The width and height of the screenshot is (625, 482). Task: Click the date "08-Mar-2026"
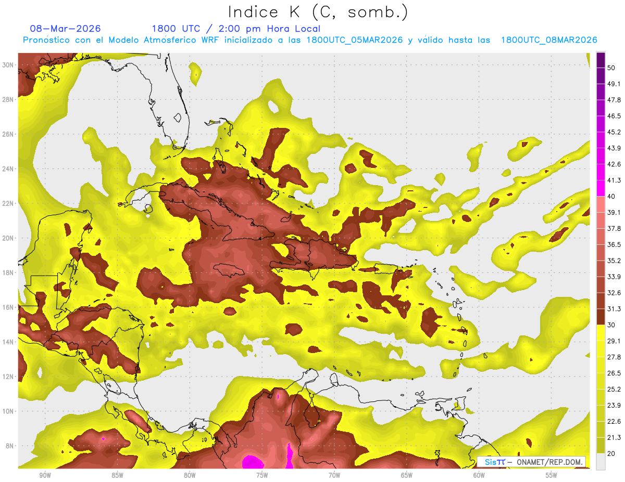pyautogui.click(x=66, y=29)
